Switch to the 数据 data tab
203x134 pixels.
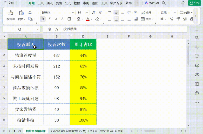click(x=77, y=3)
